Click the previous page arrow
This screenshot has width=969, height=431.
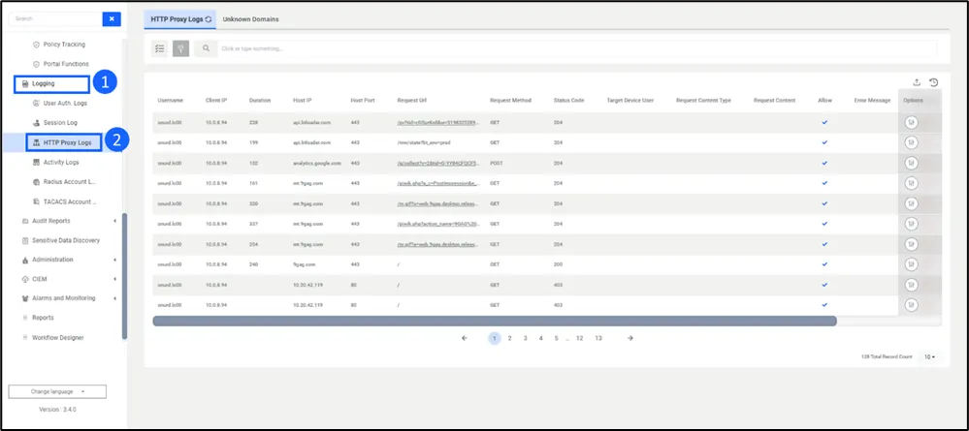tap(465, 338)
